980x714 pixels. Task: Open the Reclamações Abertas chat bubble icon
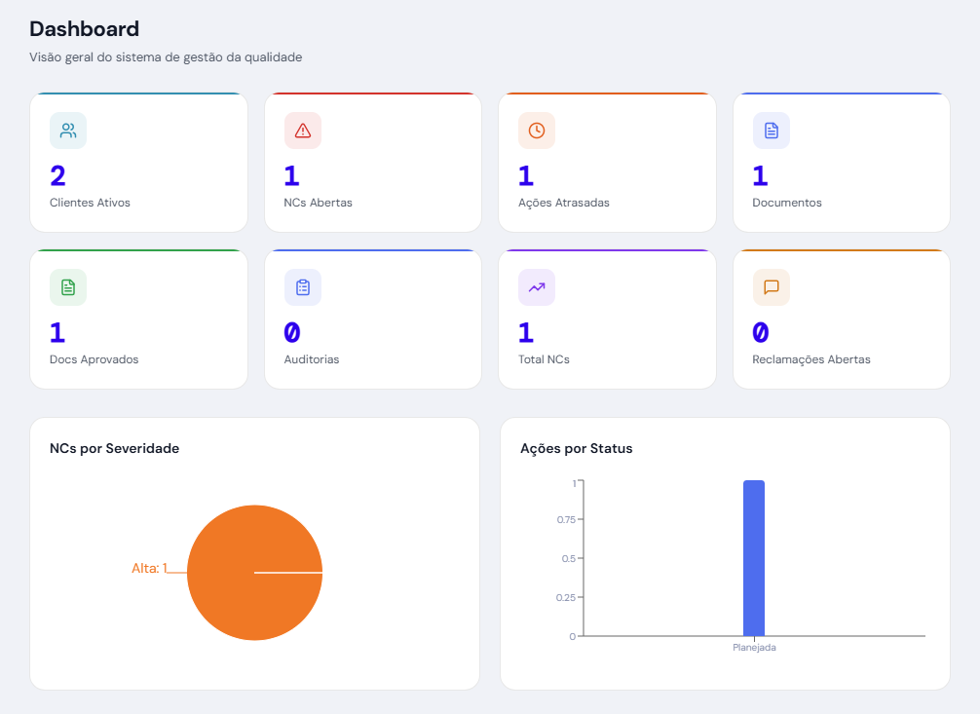click(771, 286)
